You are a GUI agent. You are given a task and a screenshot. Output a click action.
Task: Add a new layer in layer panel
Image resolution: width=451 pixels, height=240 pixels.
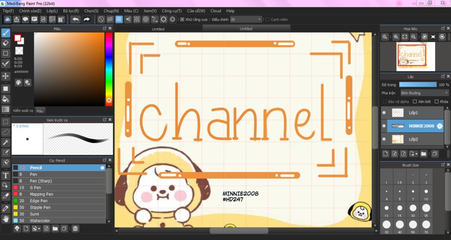click(385, 154)
